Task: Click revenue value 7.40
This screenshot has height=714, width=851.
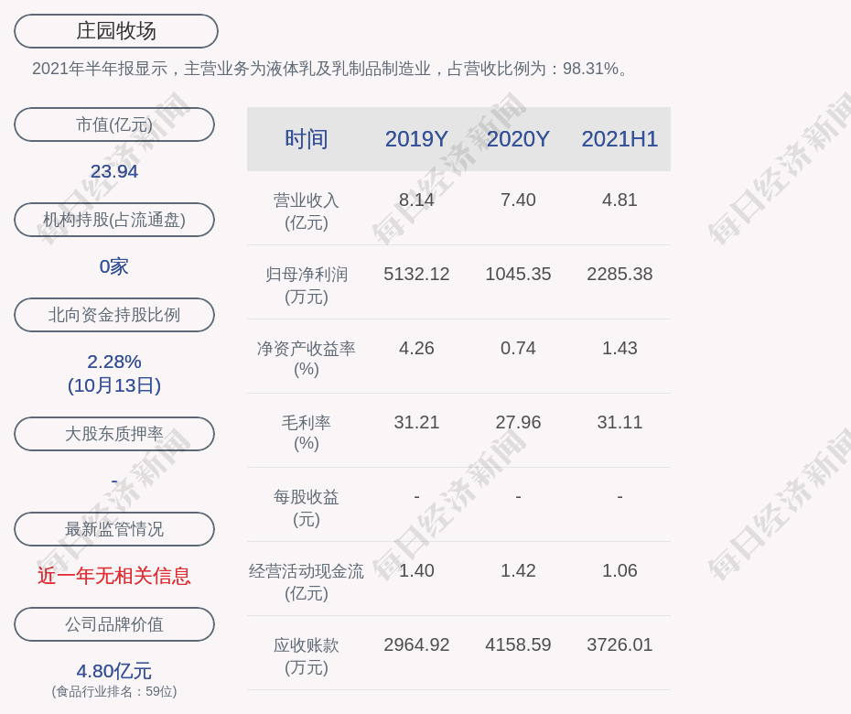Action: [518, 200]
